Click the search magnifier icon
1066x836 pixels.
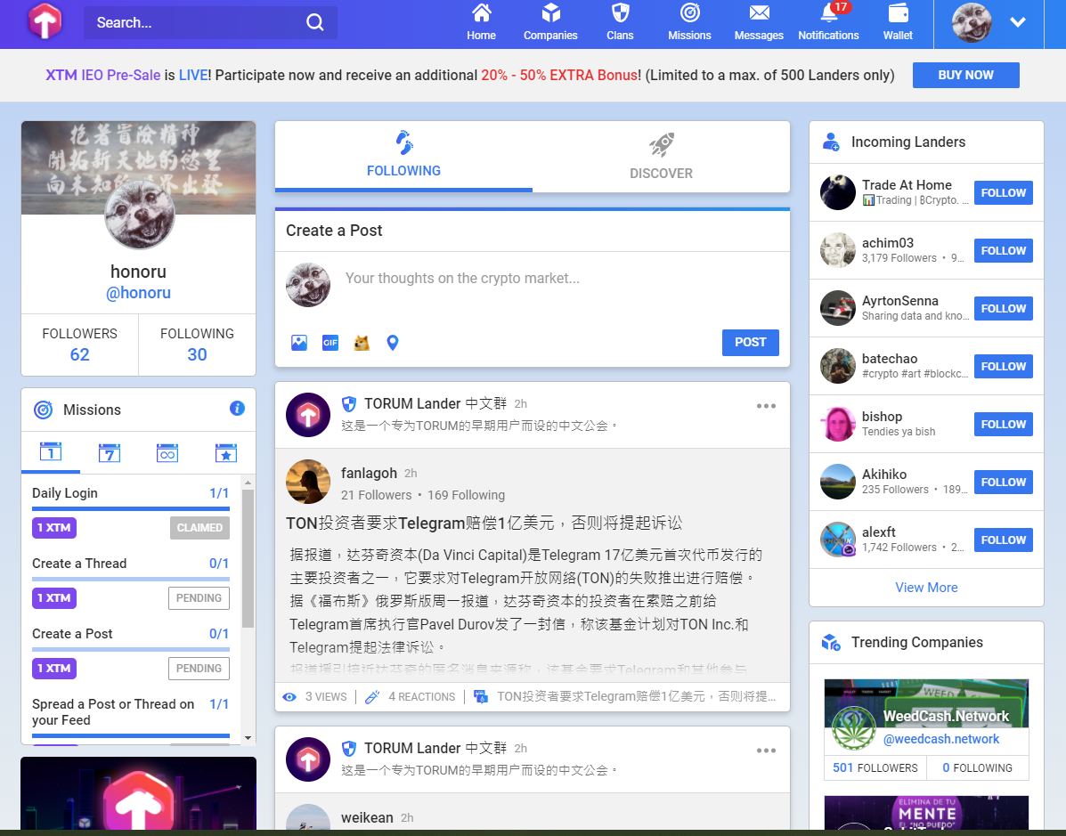point(314,22)
